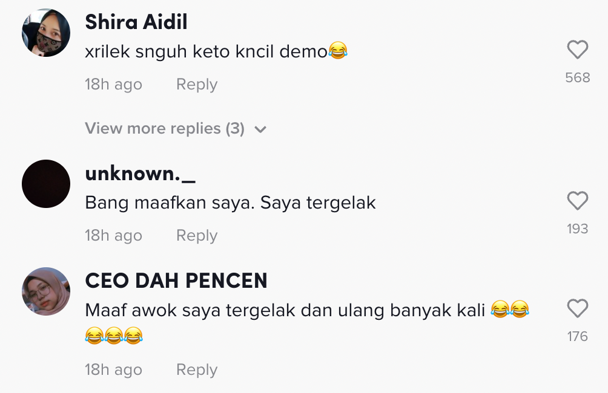This screenshot has height=393, width=608.
Task: View CEO DAH PENCEN's profile photo
Action: pyautogui.click(x=46, y=291)
